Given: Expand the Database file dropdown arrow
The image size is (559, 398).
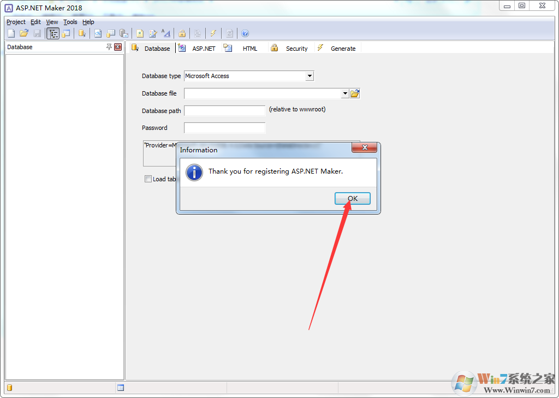Looking at the screenshot, I should pos(345,93).
